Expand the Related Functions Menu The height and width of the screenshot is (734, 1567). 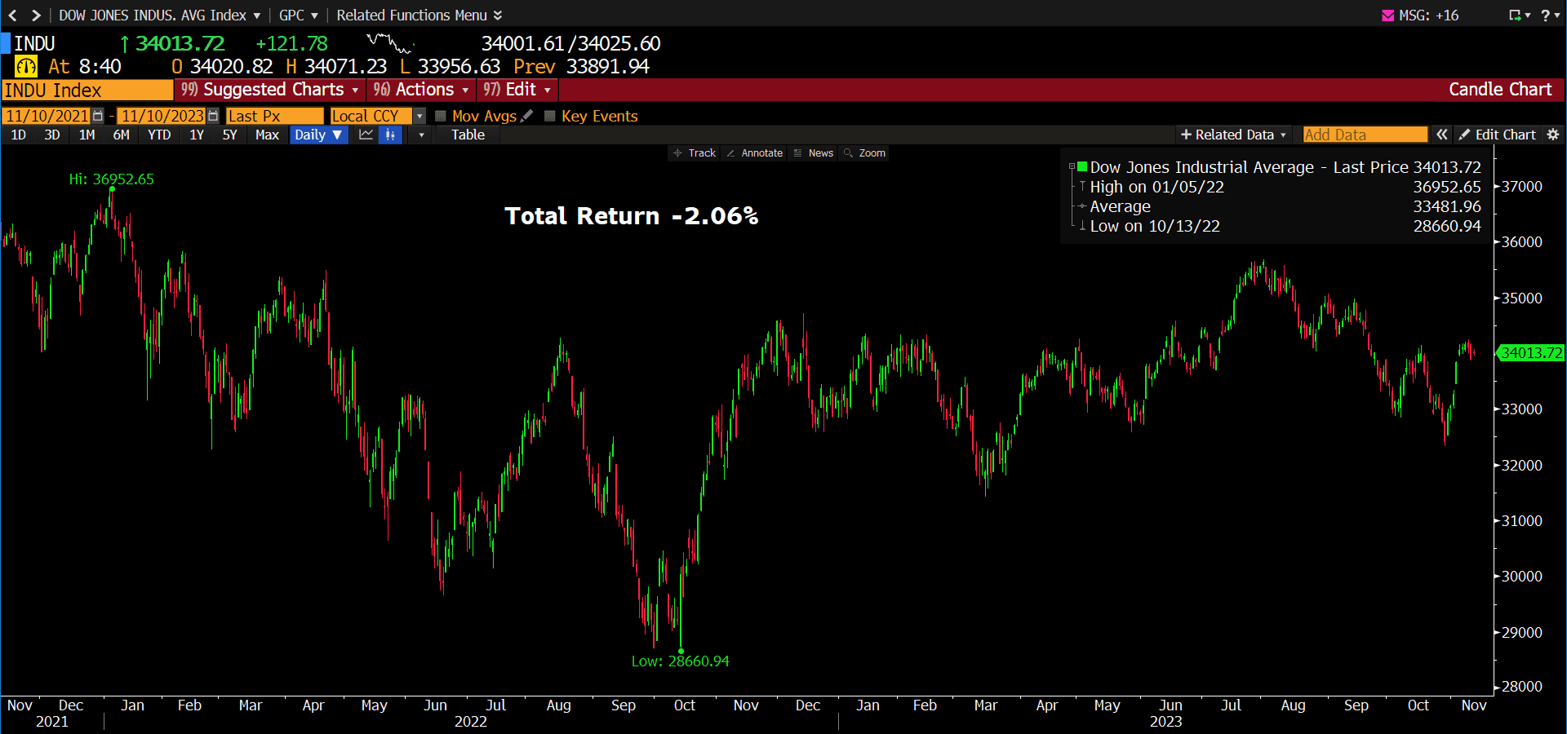(419, 15)
